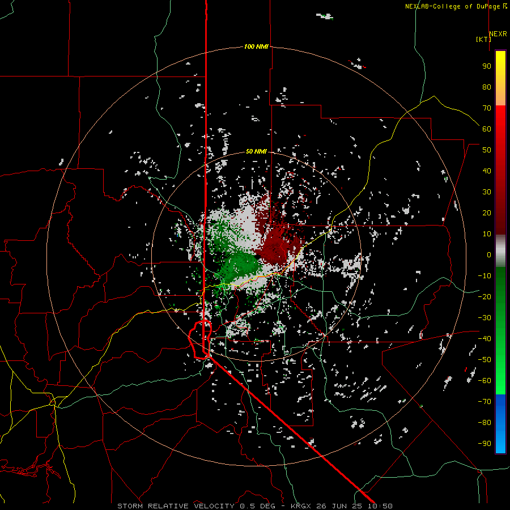Click the 90 value on the velocity scale
The image size is (510, 510).
click(x=487, y=66)
